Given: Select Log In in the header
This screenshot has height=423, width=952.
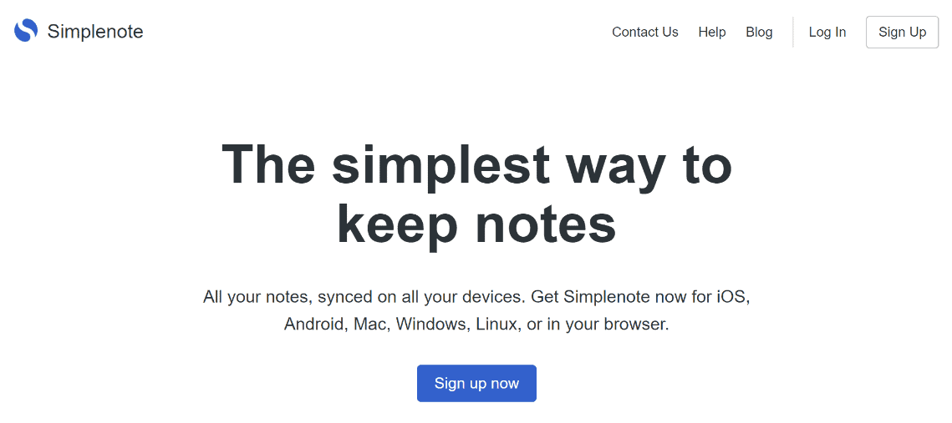Looking at the screenshot, I should pos(827,32).
